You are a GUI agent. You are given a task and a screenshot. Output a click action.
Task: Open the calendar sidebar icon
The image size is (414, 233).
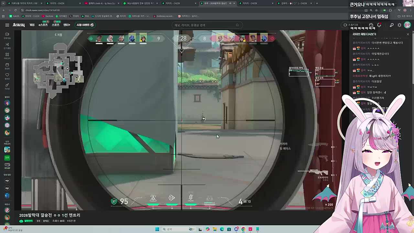click(x=7, y=66)
